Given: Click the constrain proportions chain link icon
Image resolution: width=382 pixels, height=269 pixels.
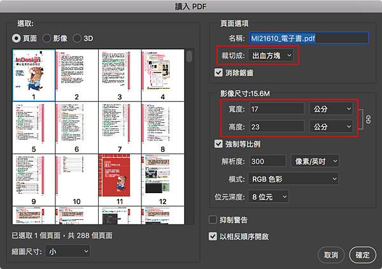Looking at the screenshot, I should coord(368,119).
